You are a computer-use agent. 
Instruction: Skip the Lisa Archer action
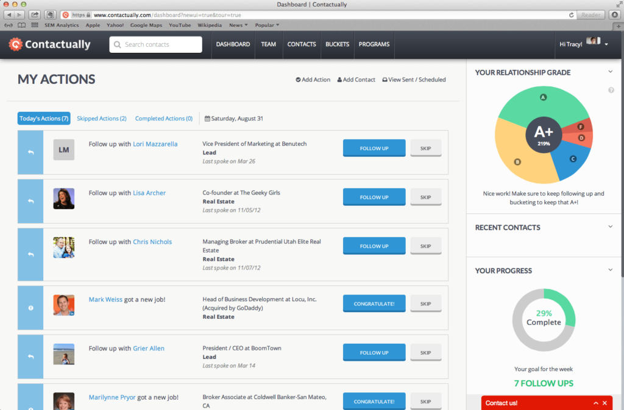(x=426, y=197)
